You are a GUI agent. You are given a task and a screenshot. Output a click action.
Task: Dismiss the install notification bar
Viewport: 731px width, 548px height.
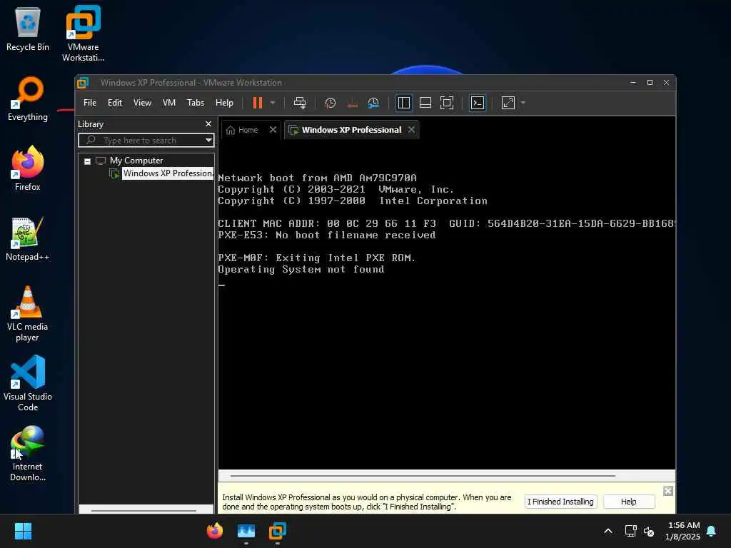[668, 491]
